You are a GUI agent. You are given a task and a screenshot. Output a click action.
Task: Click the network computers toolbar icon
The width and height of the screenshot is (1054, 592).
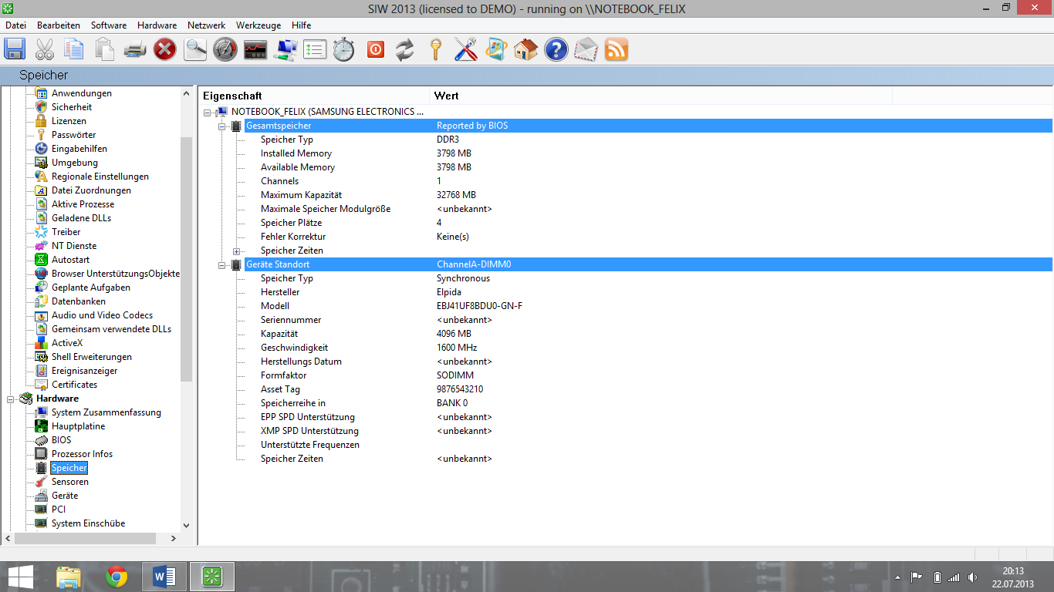[285, 50]
